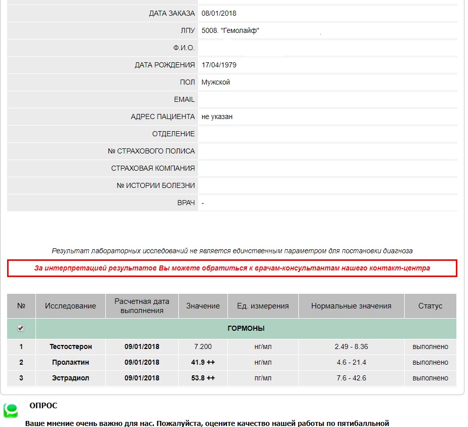The image size is (468, 427).
Task: Click the Ед. измерения column header
Action: (263, 306)
